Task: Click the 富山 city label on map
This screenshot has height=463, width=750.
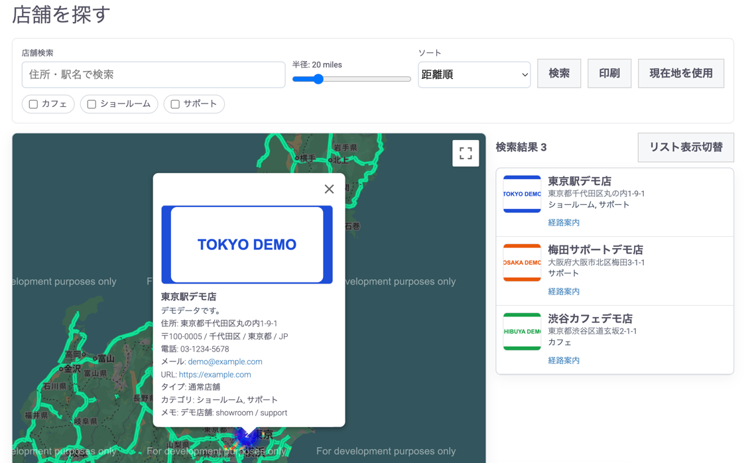Action: tap(105, 358)
